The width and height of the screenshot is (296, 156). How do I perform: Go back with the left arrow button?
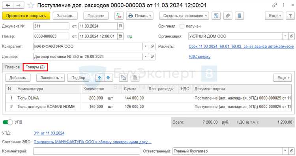8,5
